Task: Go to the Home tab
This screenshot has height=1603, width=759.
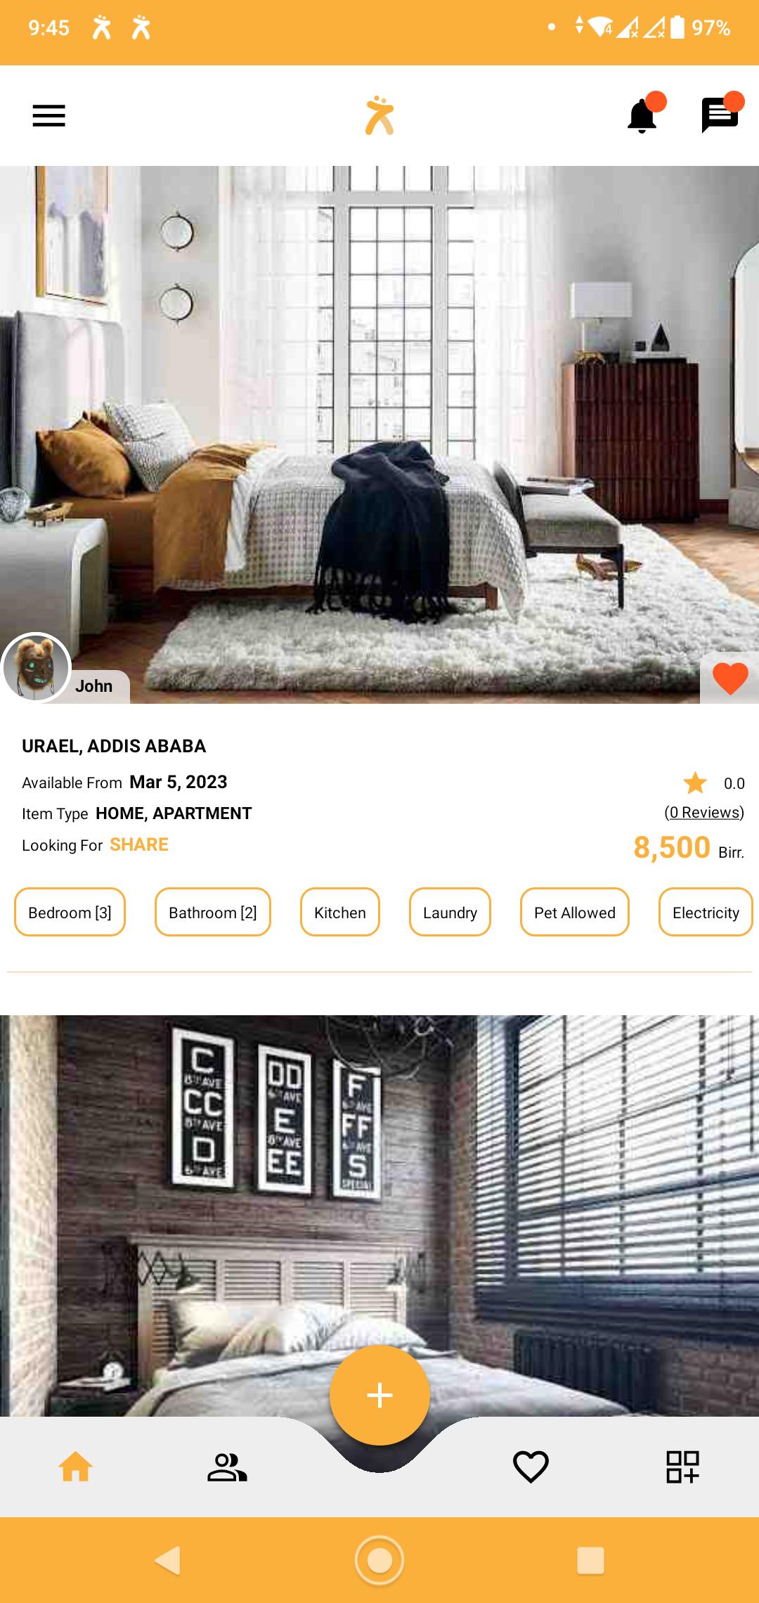Action: click(76, 1467)
